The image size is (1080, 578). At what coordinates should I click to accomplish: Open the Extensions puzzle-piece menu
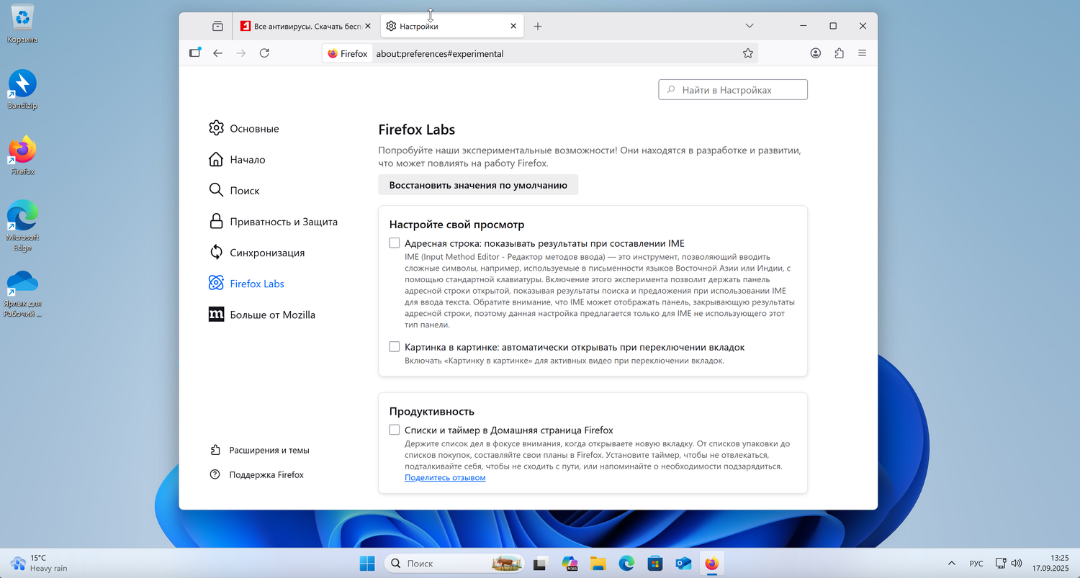(x=839, y=53)
